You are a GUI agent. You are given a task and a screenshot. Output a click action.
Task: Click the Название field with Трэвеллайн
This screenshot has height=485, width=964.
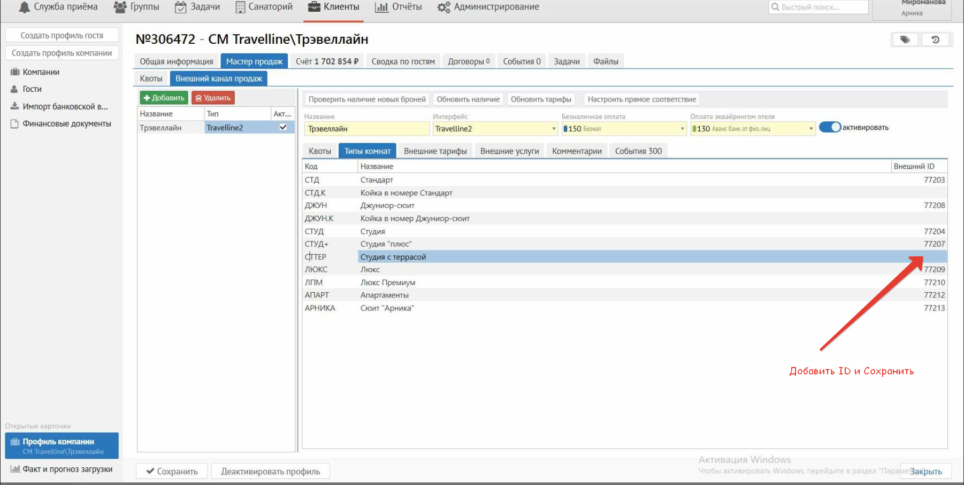coord(366,129)
